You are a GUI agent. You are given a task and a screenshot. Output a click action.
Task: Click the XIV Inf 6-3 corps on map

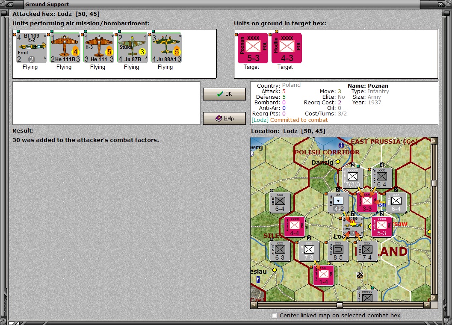280,251
